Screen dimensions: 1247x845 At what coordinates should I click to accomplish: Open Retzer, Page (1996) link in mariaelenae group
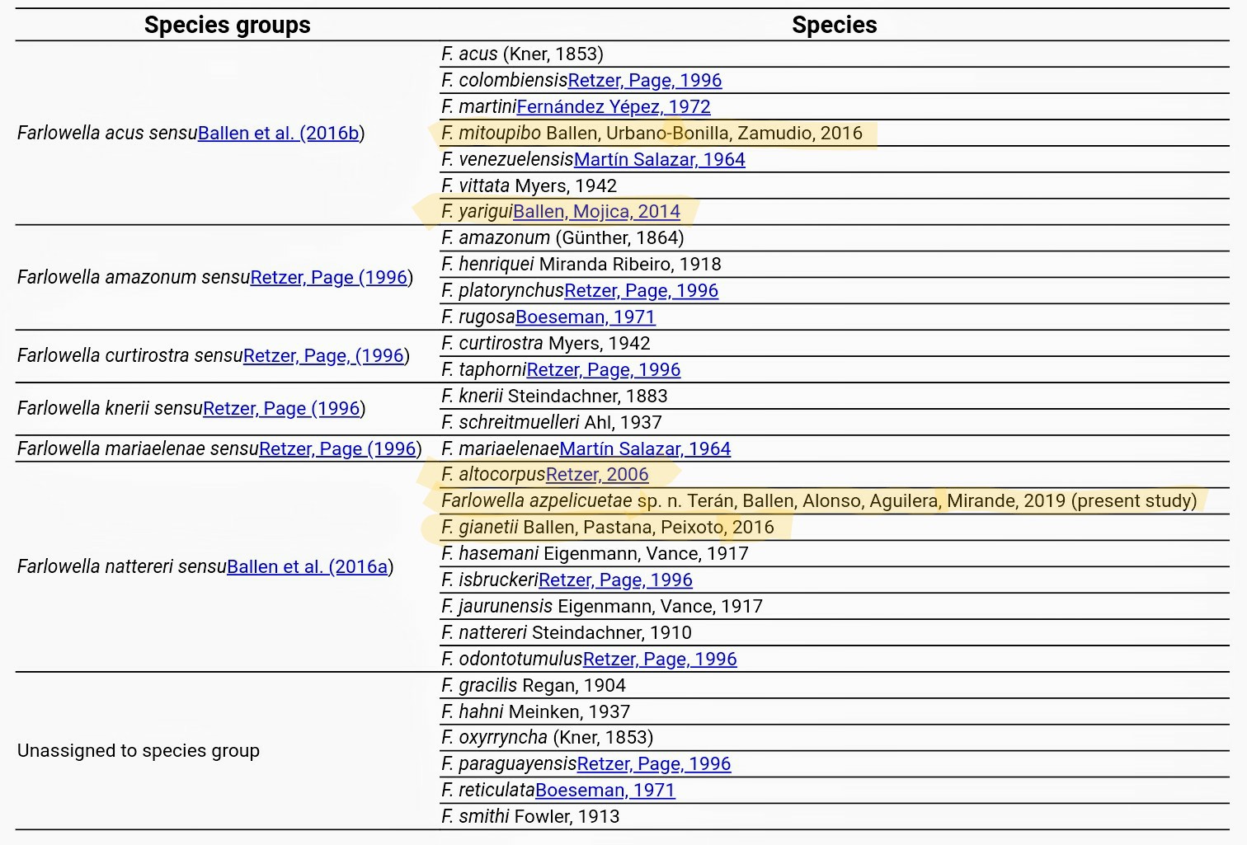tap(338, 448)
